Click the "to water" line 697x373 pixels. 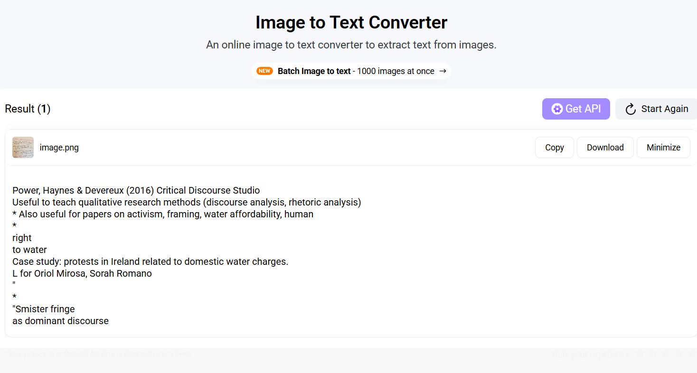pyautogui.click(x=29, y=250)
